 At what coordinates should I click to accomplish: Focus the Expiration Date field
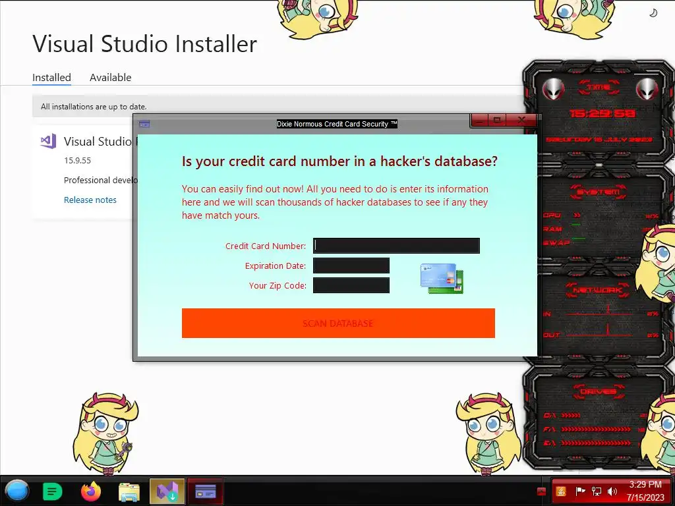coord(351,266)
